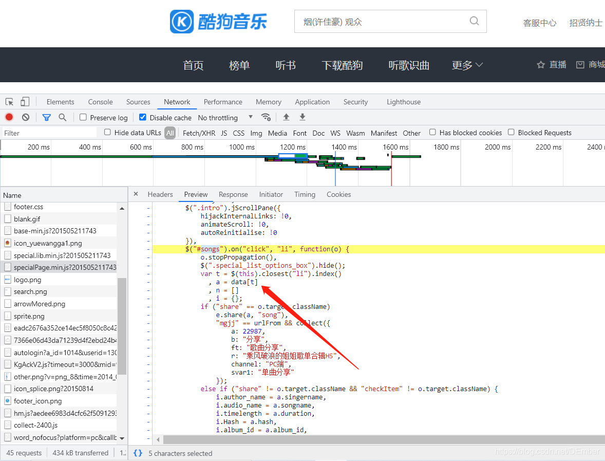
Task: Click the export HAR download arrow icon
Action: pos(302,117)
